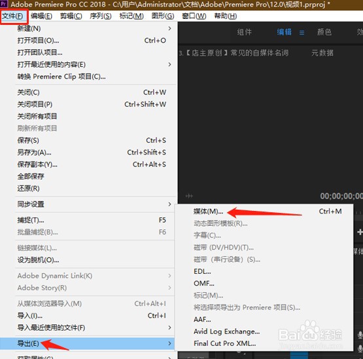Select 媒体(M)... in export submenu
The image size is (363, 359).
[264, 212]
